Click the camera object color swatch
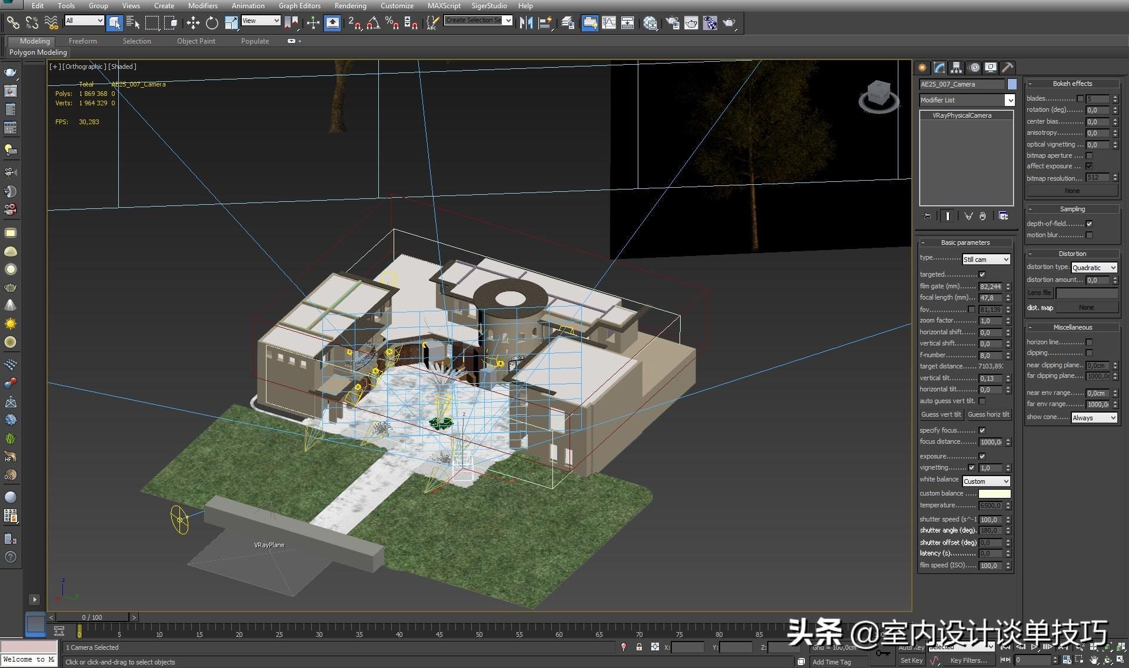Screen dimensions: 1129x668 1012,84
